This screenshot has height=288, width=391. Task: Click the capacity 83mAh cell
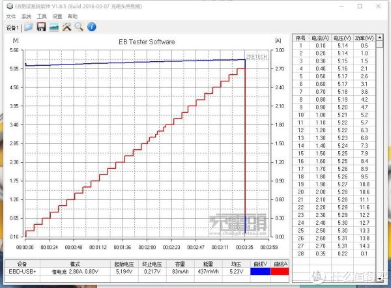click(181, 272)
